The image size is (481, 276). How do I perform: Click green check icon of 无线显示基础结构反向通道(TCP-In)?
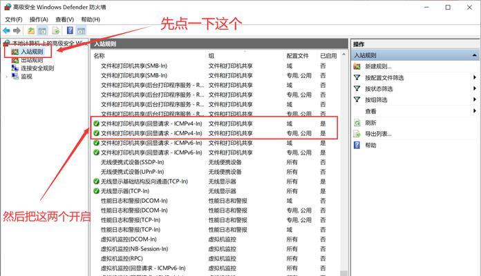point(96,181)
